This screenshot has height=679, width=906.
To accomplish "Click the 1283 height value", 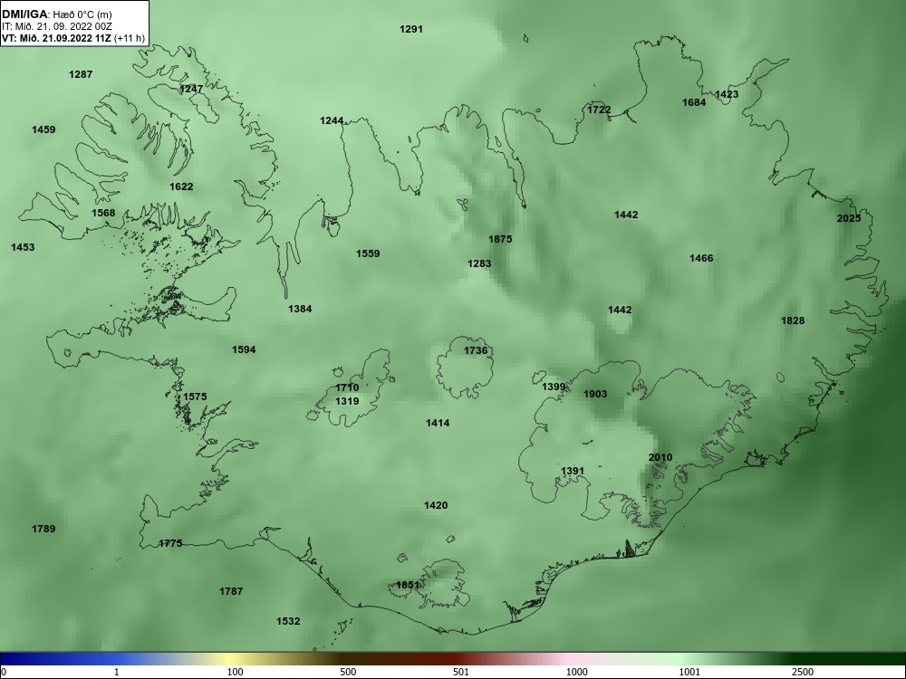I will click(x=479, y=263).
